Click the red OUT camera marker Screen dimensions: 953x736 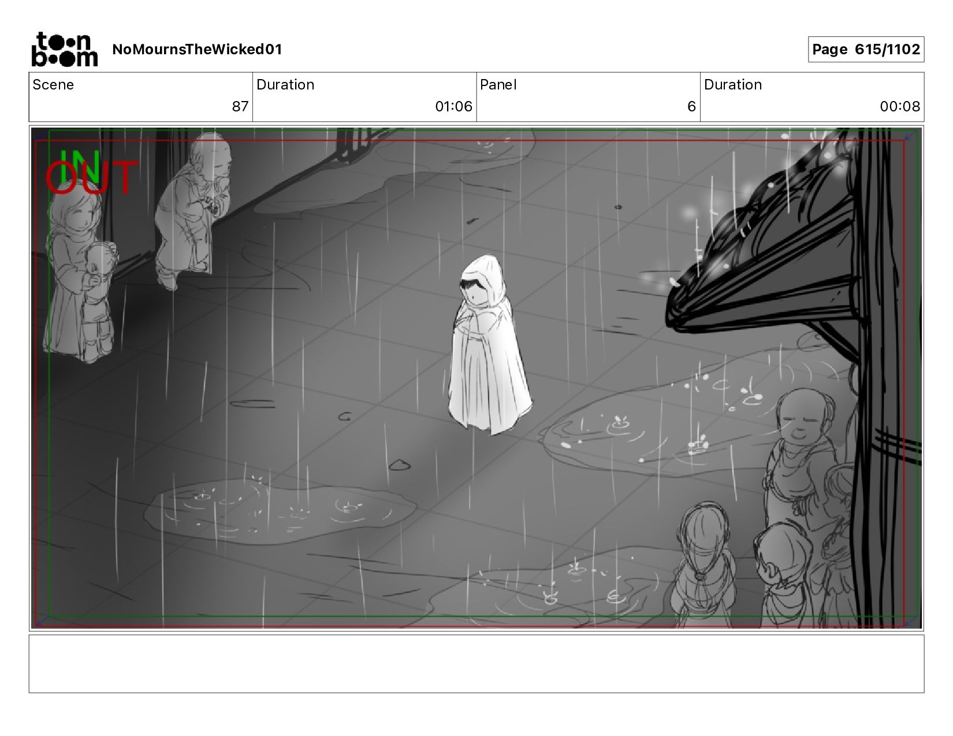[x=91, y=177]
